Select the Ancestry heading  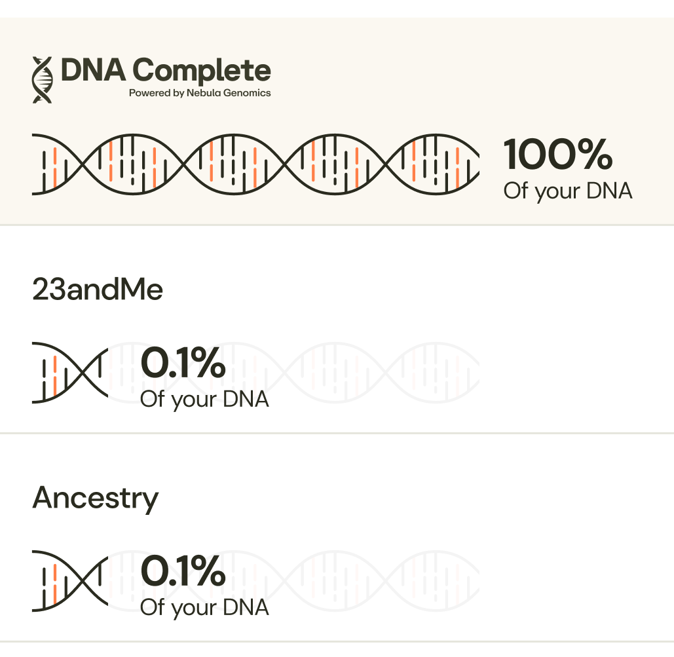click(96, 498)
